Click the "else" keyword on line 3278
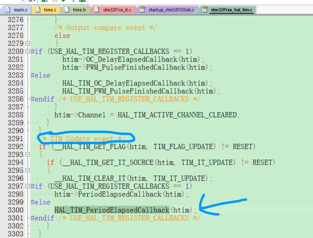 62,36
